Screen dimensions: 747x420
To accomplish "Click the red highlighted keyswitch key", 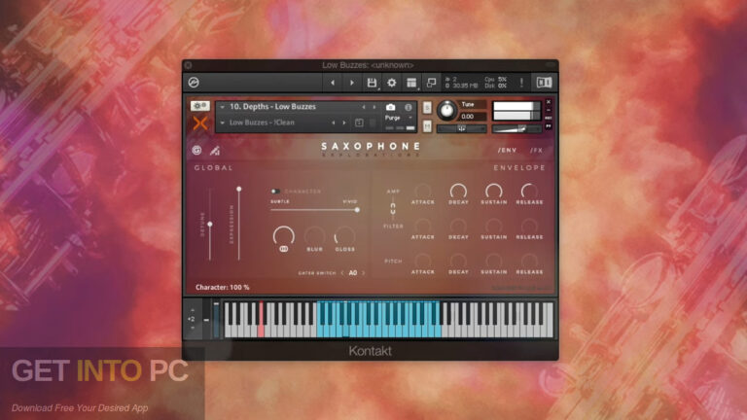I will pyautogui.click(x=261, y=320).
